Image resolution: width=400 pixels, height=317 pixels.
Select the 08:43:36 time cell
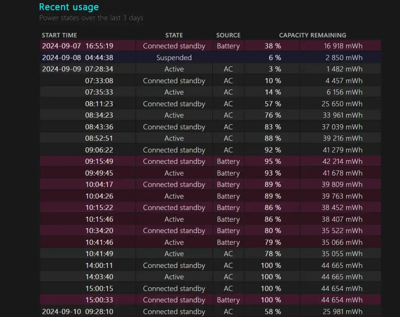click(x=99, y=127)
